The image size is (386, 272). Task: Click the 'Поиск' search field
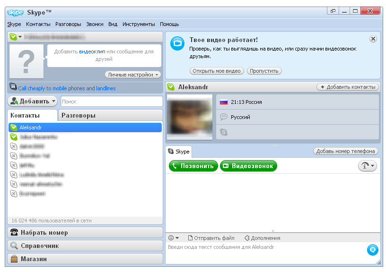pyautogui.click(x=112, y=102)
